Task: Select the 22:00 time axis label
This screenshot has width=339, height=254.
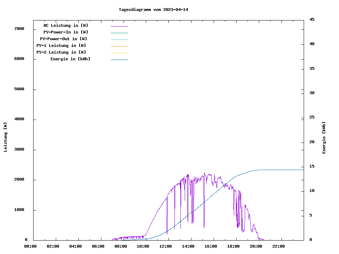Action: pos(279,246)
